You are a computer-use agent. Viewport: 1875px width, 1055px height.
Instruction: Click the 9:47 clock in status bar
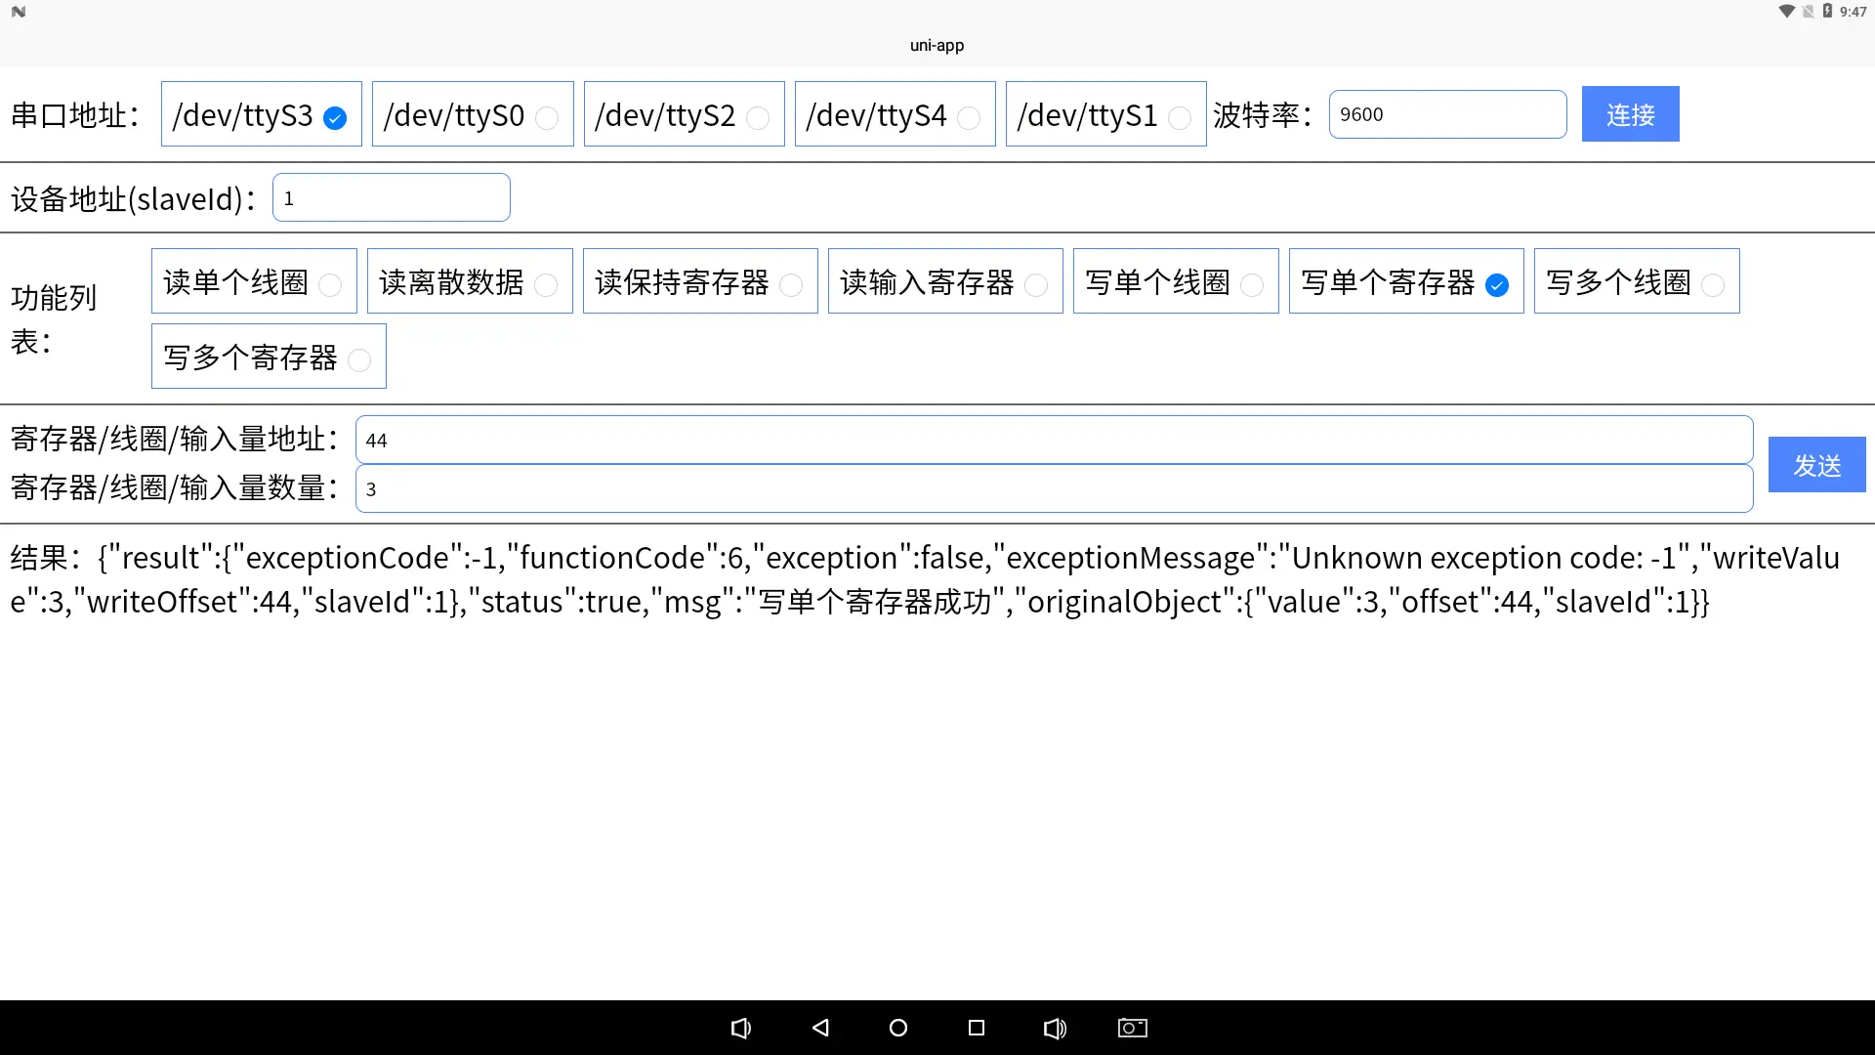pyautogui.click(x=1853, y=12)
